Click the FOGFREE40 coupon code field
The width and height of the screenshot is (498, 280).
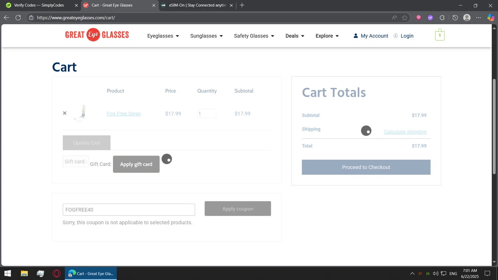coord(129,210)
